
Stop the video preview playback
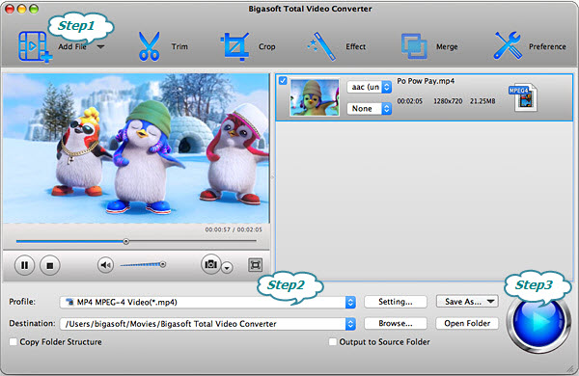[50, 265]
